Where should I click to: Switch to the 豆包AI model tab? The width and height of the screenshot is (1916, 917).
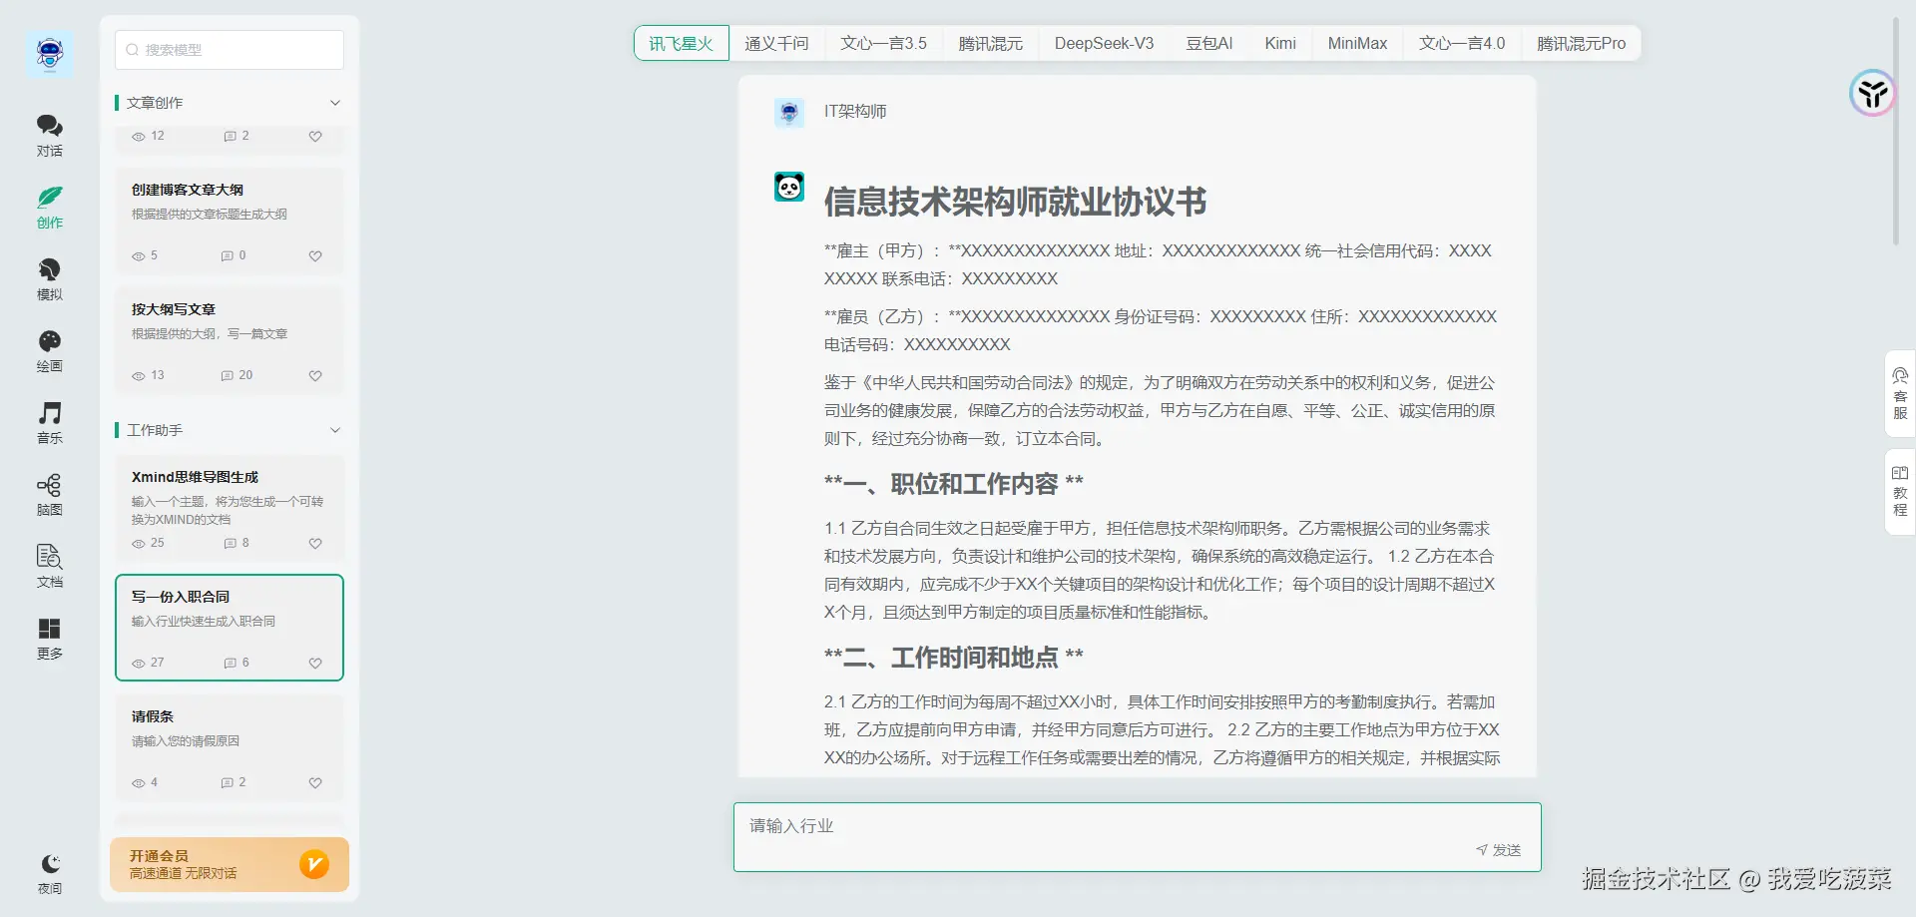(1209, 43)
